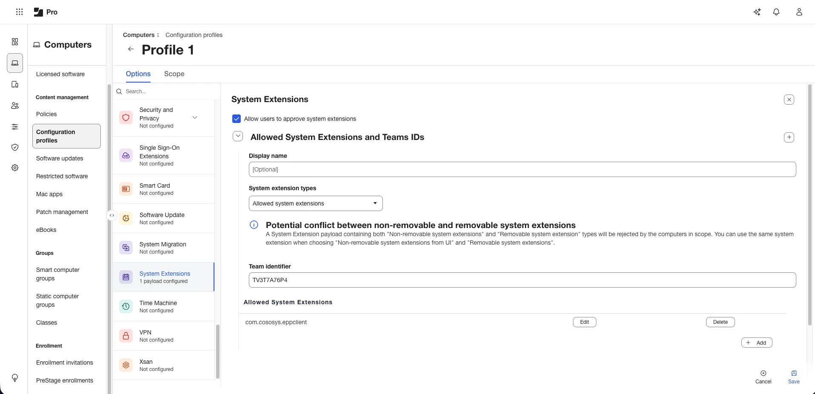
Task: Click the Team identifier input field
Action: [522, 280]
